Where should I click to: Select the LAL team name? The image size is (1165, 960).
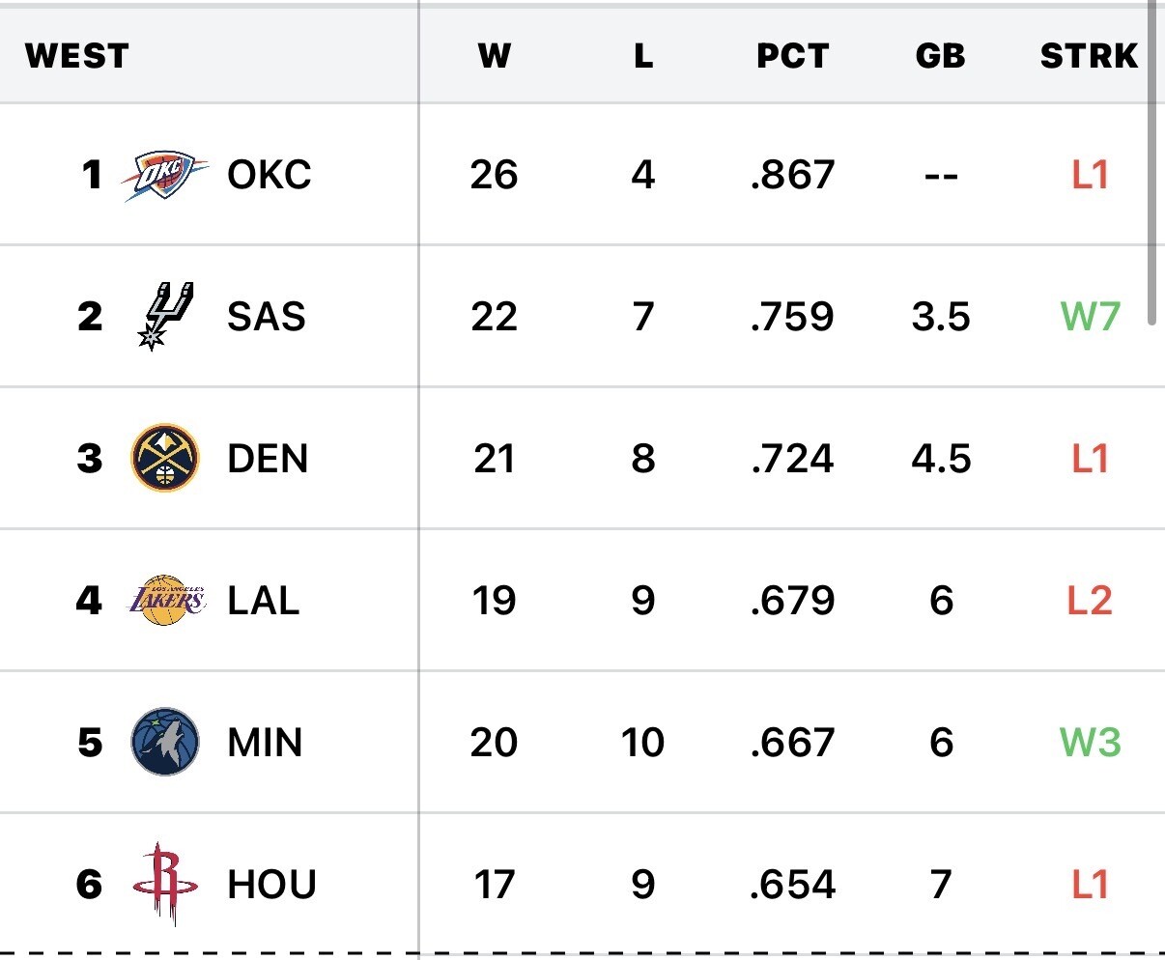(x=263, y=601)
